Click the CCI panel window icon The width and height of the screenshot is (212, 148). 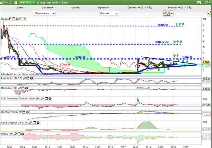(x=46, y=98)
